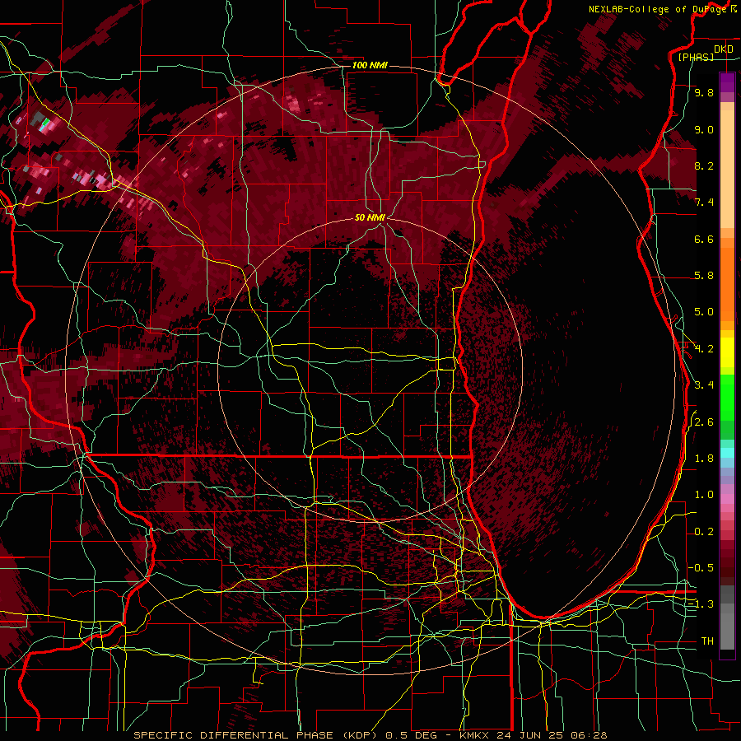Click the 8.2 scale value

(x=704, y=165)
